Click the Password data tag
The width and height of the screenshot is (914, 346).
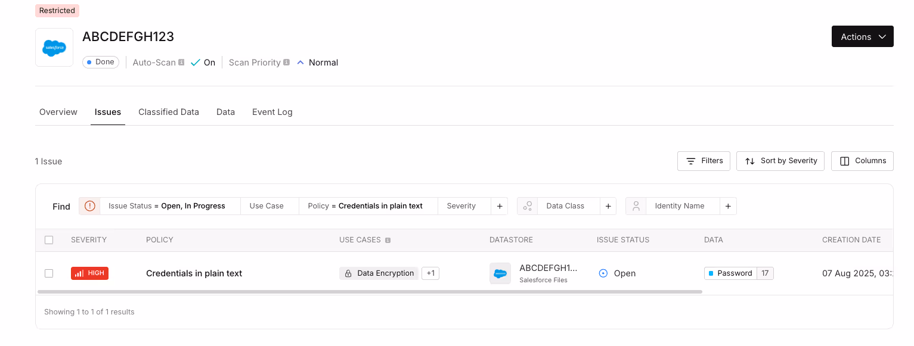click(x=730, y=273)
